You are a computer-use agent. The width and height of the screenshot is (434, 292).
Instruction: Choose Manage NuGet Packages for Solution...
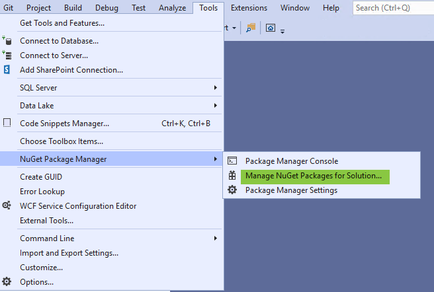[322, 176]
